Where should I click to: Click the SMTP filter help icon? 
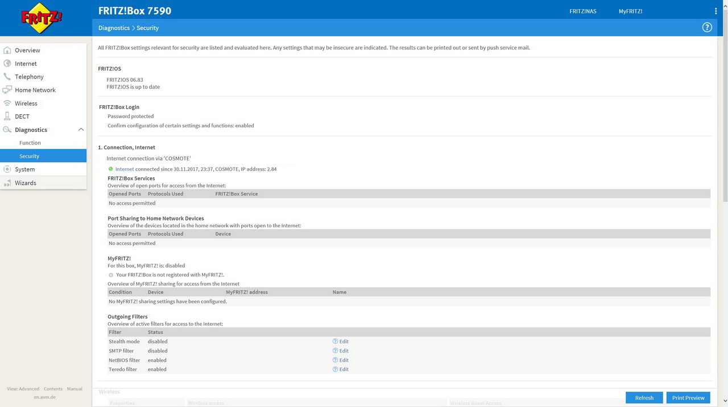pos(335,351)
